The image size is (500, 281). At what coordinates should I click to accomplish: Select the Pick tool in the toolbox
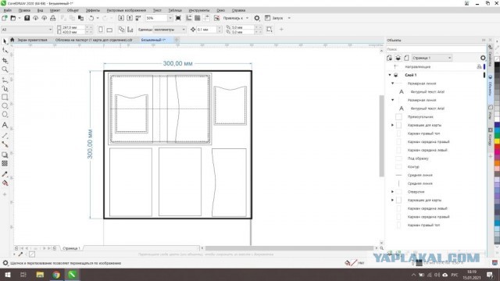pyautogui.click(x=5, y=41)
